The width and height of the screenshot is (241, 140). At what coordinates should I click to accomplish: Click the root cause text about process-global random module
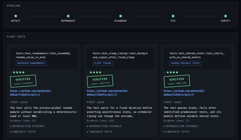pos(43,112)
